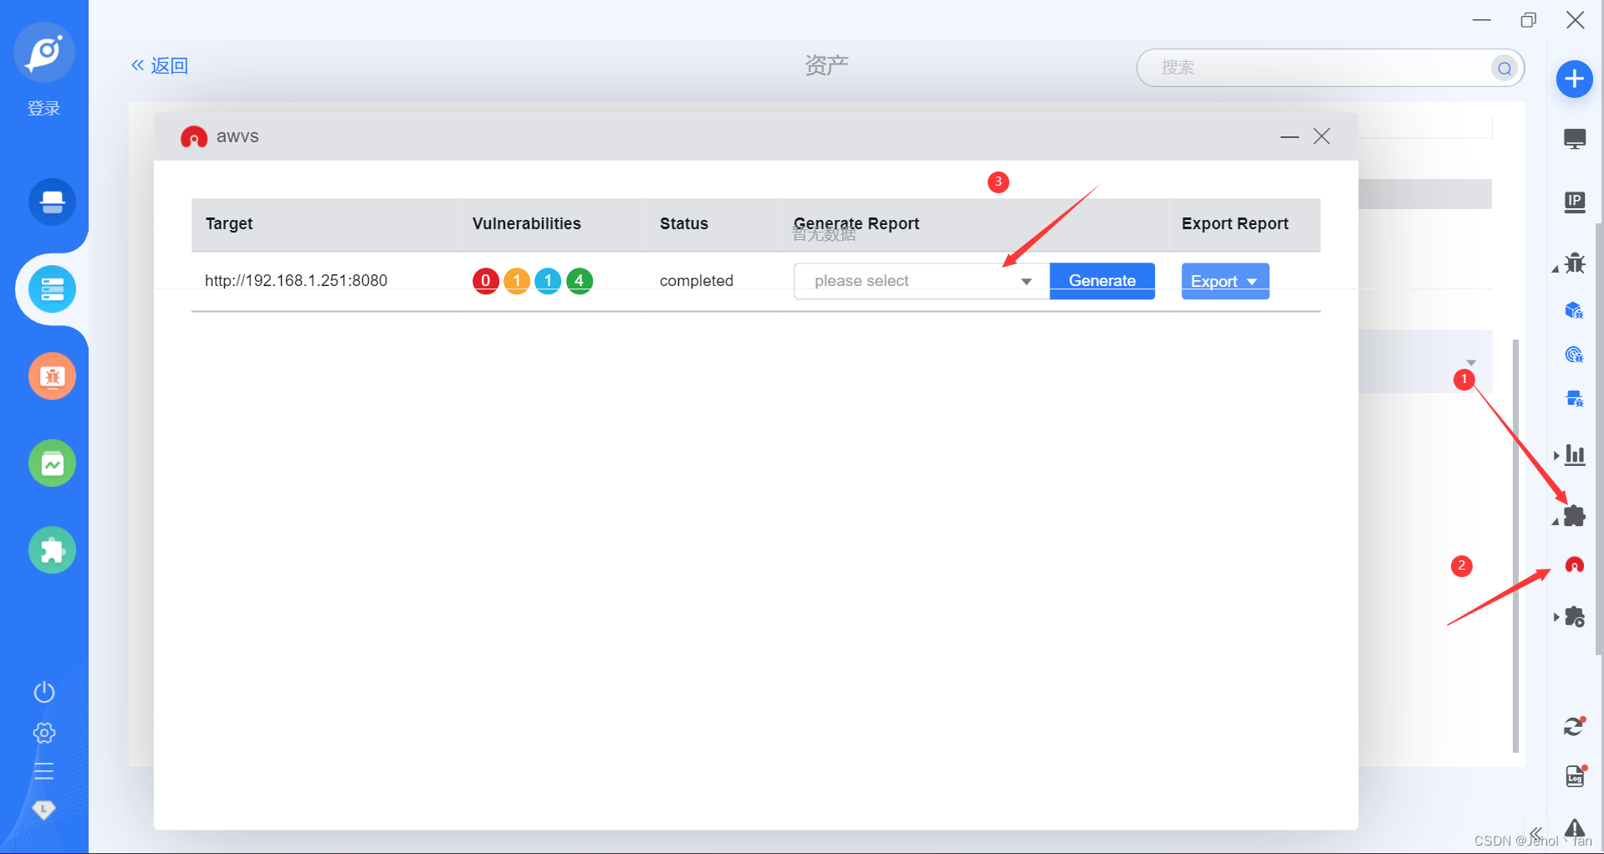Click the Target column header
This screenshot has height=854, width=1604.
pyautogui.click(x=229, y=223)
